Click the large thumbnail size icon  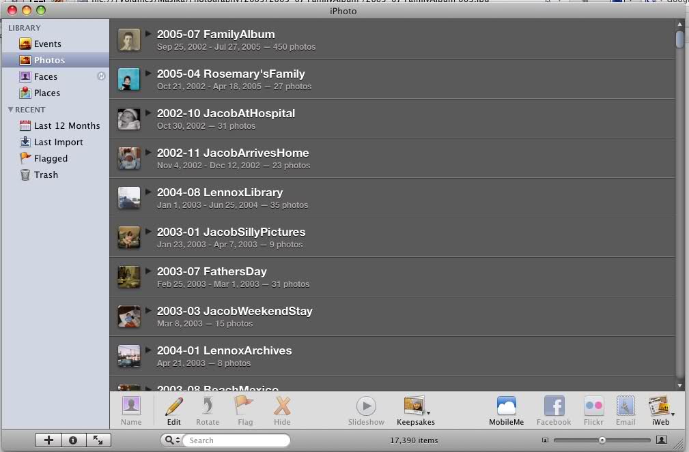pos(661,440)
